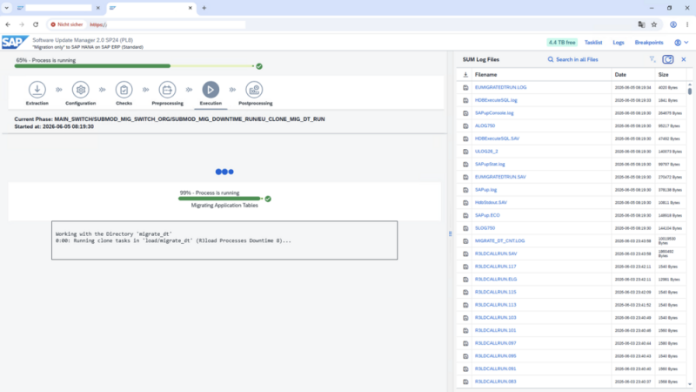Click the Preprocessing phase icon
Screen dimensions: 696x392
(x=167, y=90)
